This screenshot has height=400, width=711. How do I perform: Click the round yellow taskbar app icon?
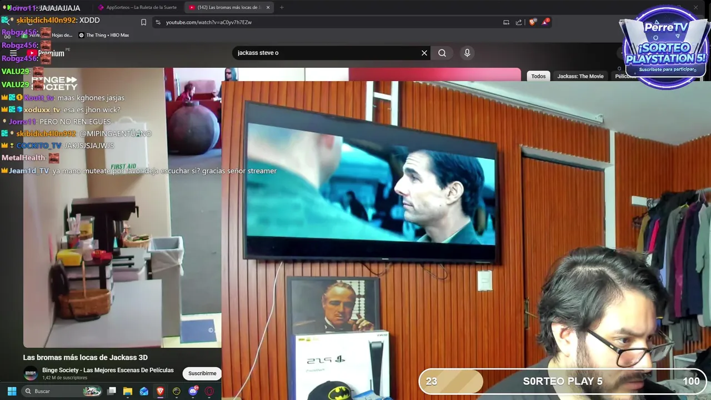(177, 391)
